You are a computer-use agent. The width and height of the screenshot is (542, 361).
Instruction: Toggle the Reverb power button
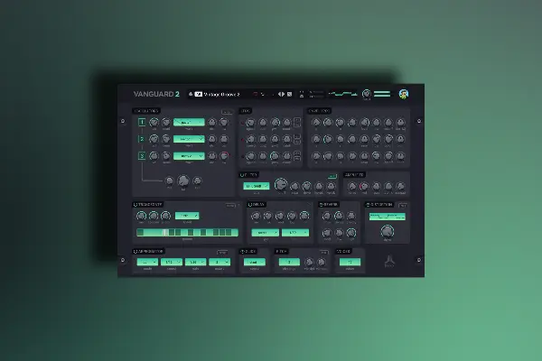pyautogui.click(x=321, y=205)
